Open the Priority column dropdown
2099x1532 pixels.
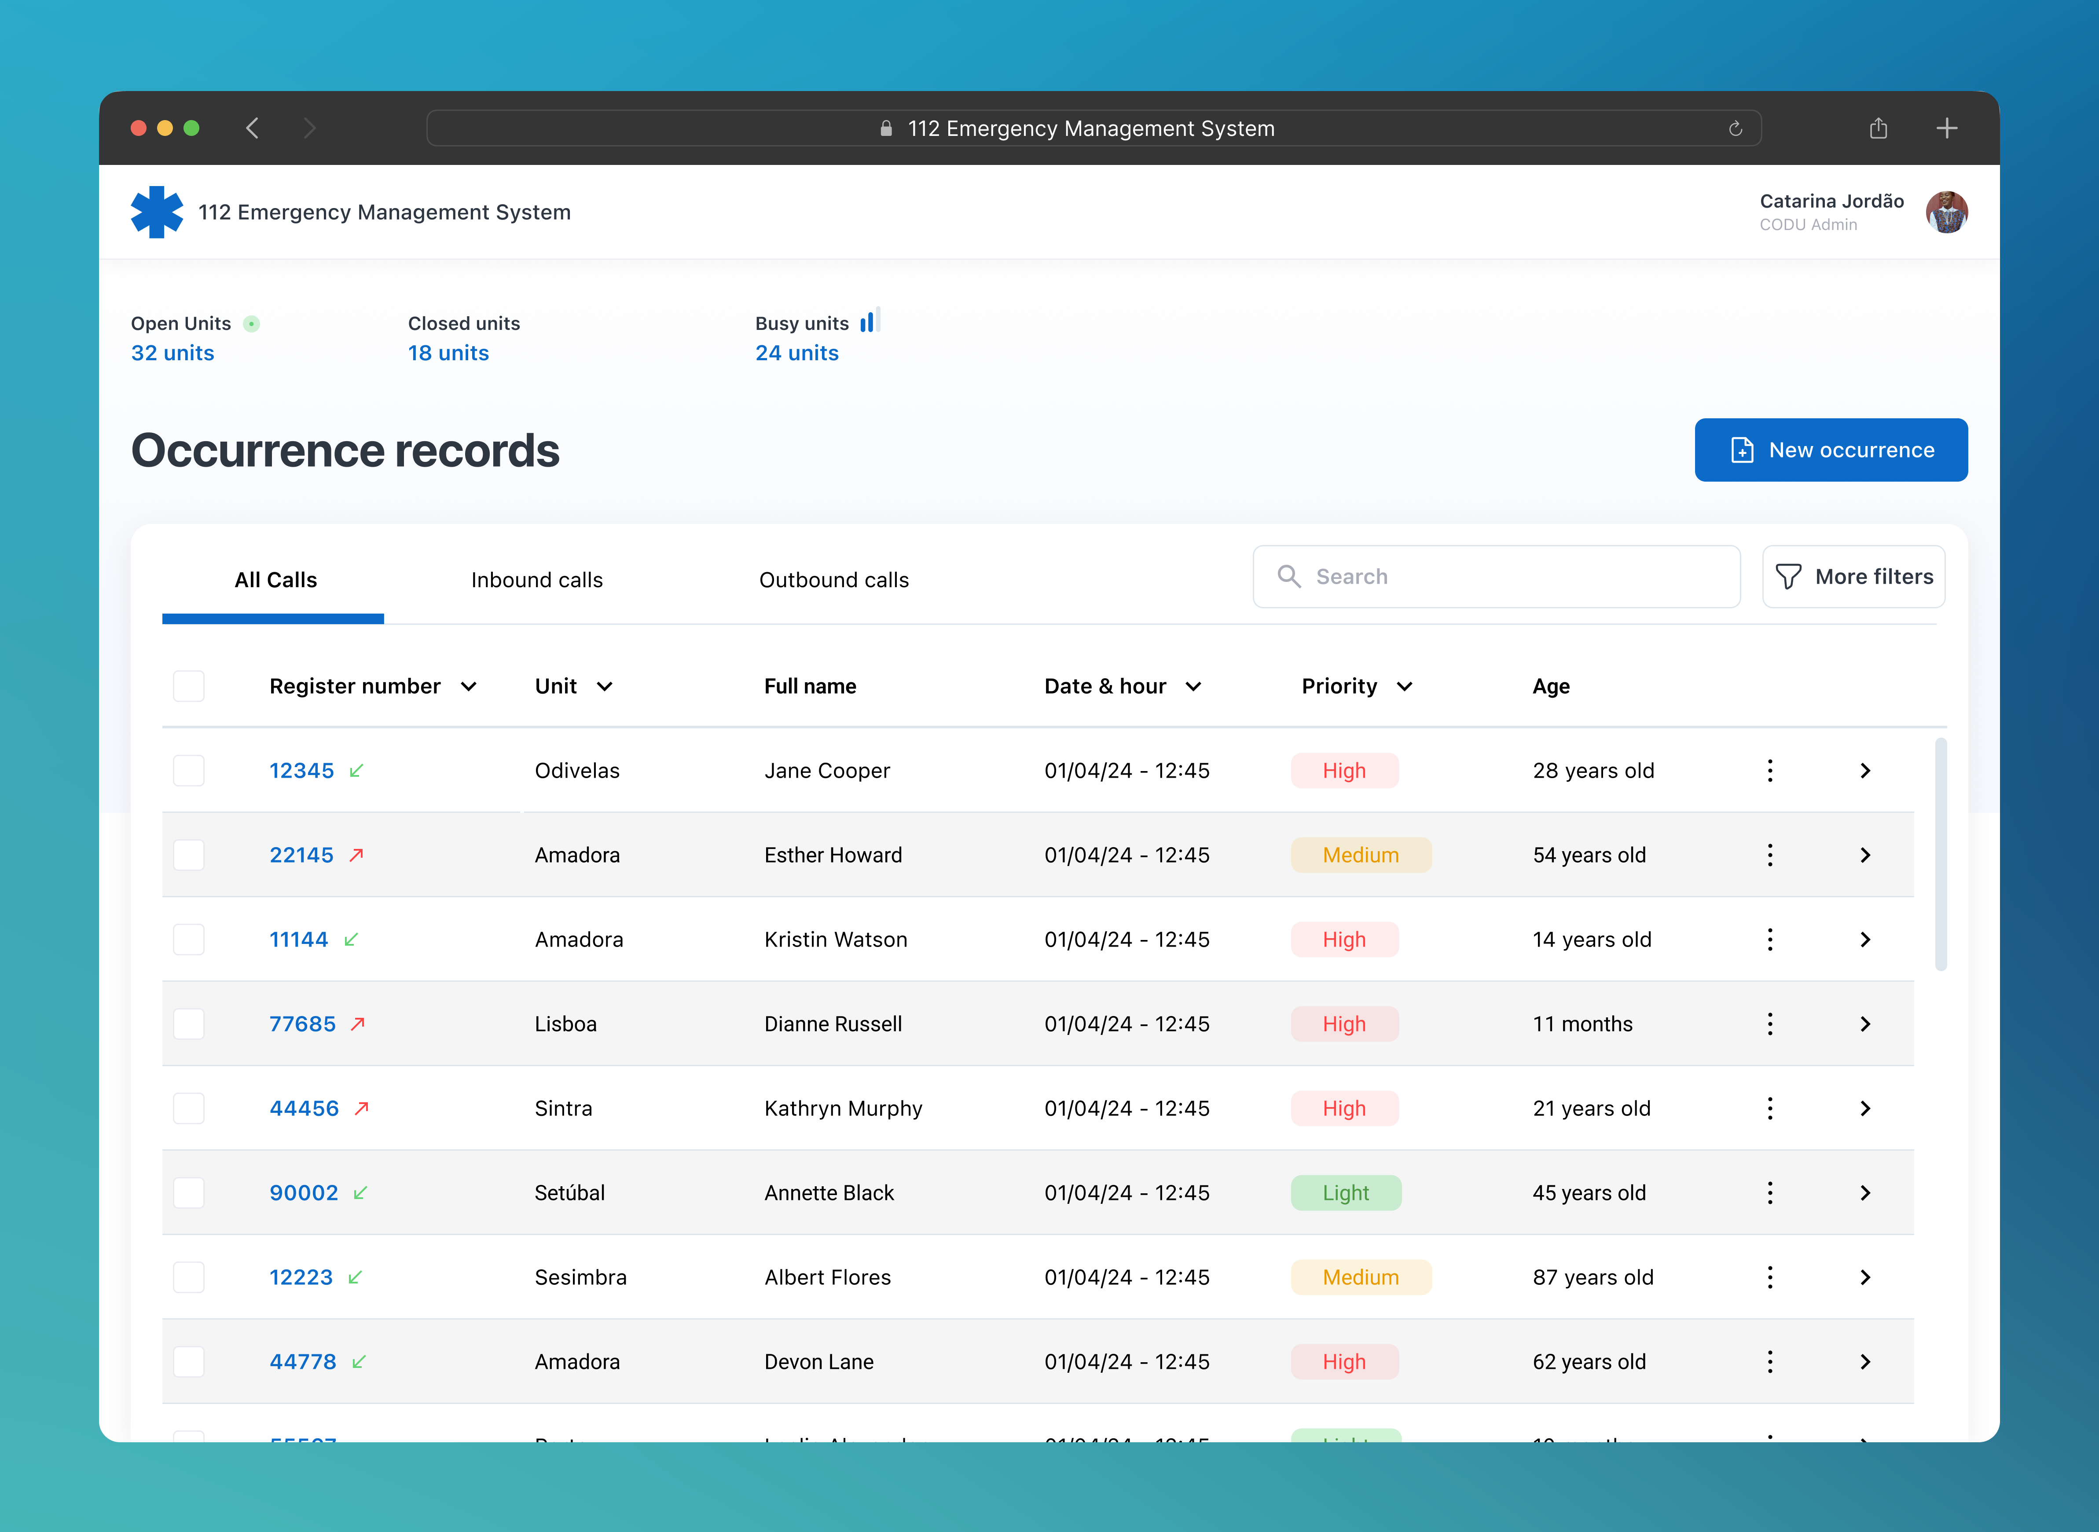[1404, 686]
